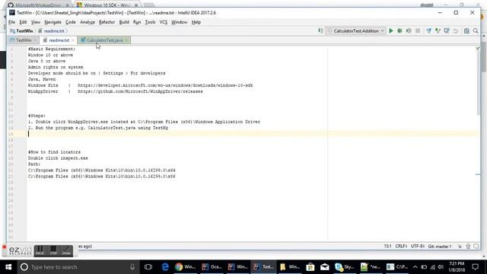Screen dimensions: 487x274
Task: Click the editor vertical scrollbar
Action: pos(478,84)
